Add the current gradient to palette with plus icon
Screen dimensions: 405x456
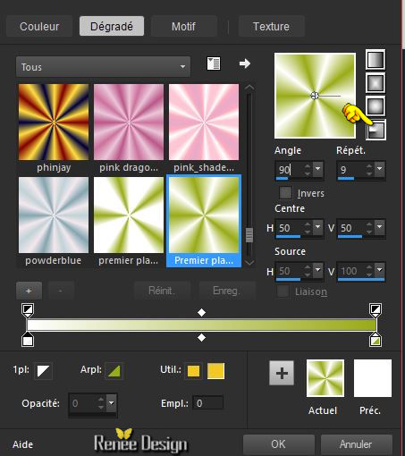282,373
